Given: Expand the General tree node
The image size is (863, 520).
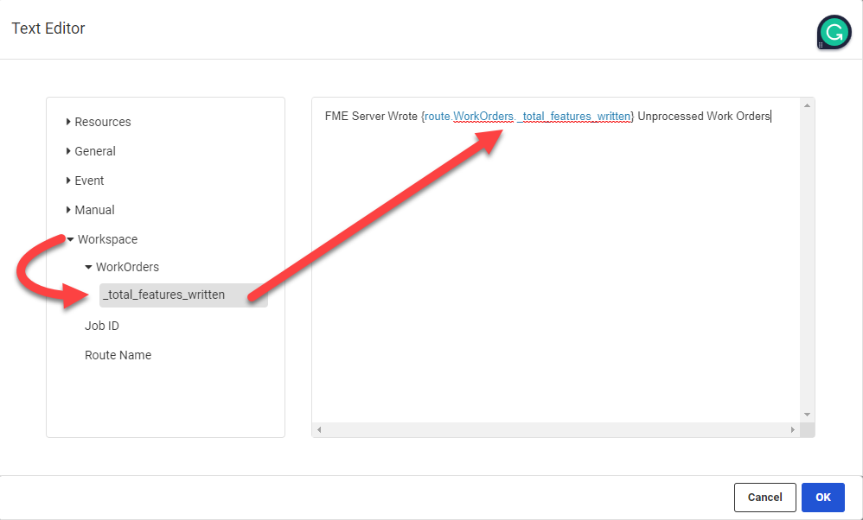Looking at the screenshot, I should tap(68, 150).
